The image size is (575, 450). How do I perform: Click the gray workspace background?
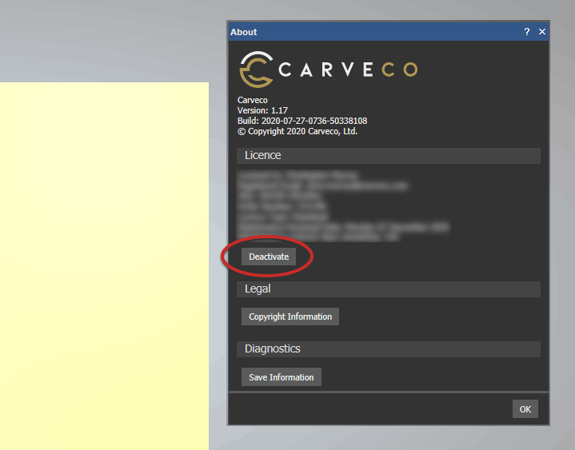tap(104, 40)
